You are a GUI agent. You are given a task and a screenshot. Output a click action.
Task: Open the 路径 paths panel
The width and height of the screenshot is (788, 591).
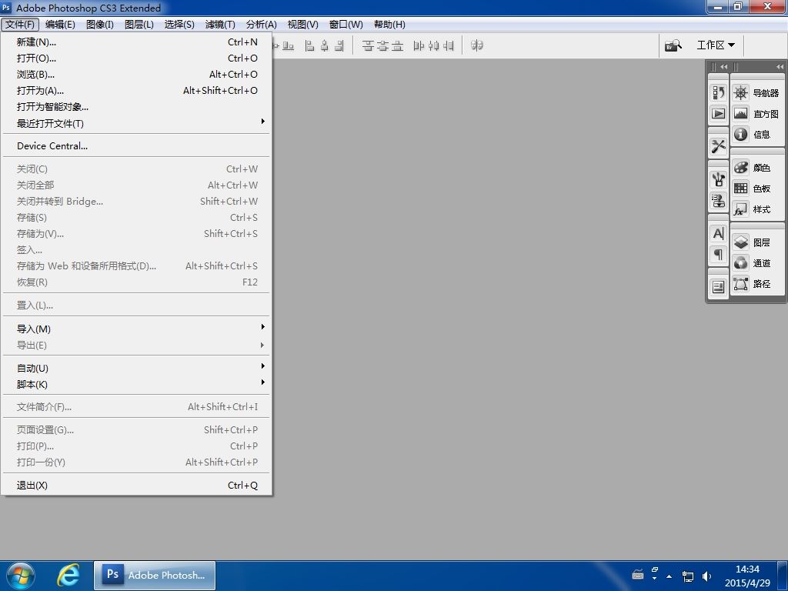[756, 283]
